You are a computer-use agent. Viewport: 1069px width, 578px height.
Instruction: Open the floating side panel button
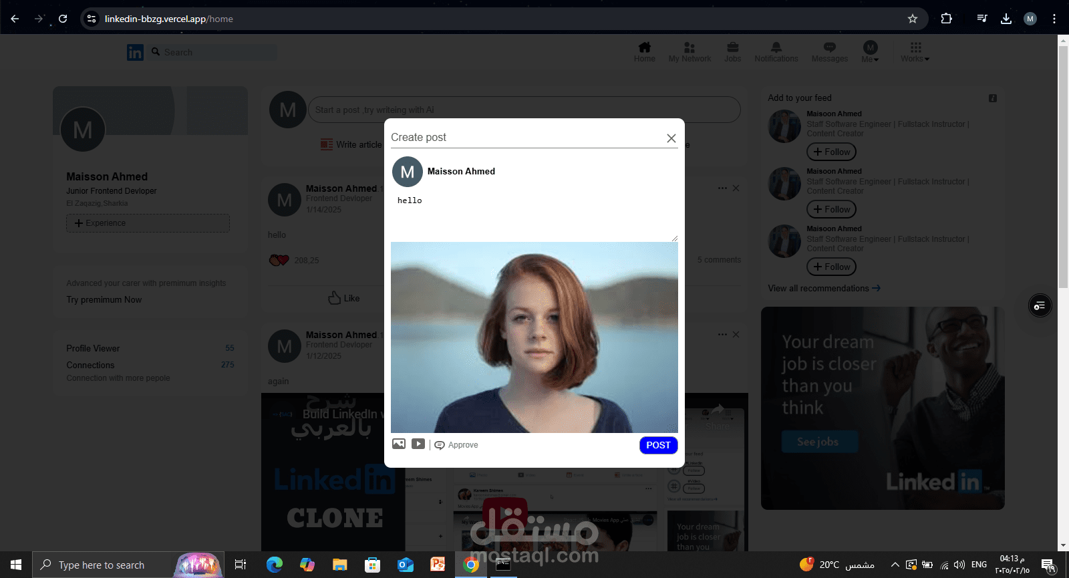click(1040, 305)
